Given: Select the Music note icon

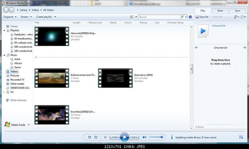Looking at the screenshot, I should tap(8, 55).
